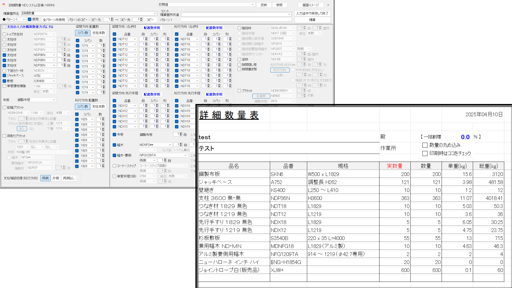This screenshot has height=288, width=512.
Task: Enable the 階段枠 checkbox
Action: tap(239, 28)
